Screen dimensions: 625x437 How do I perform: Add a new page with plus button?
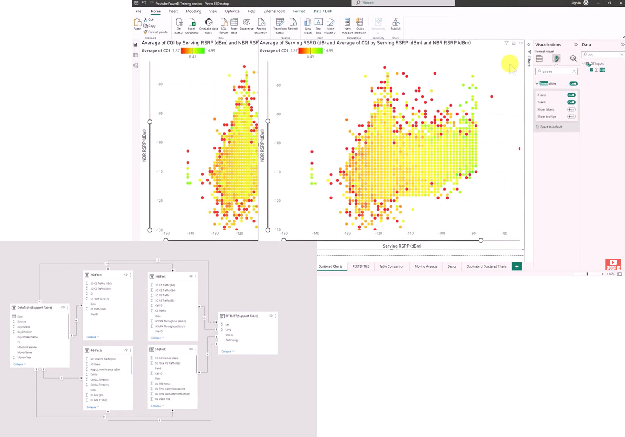(517, 266)
